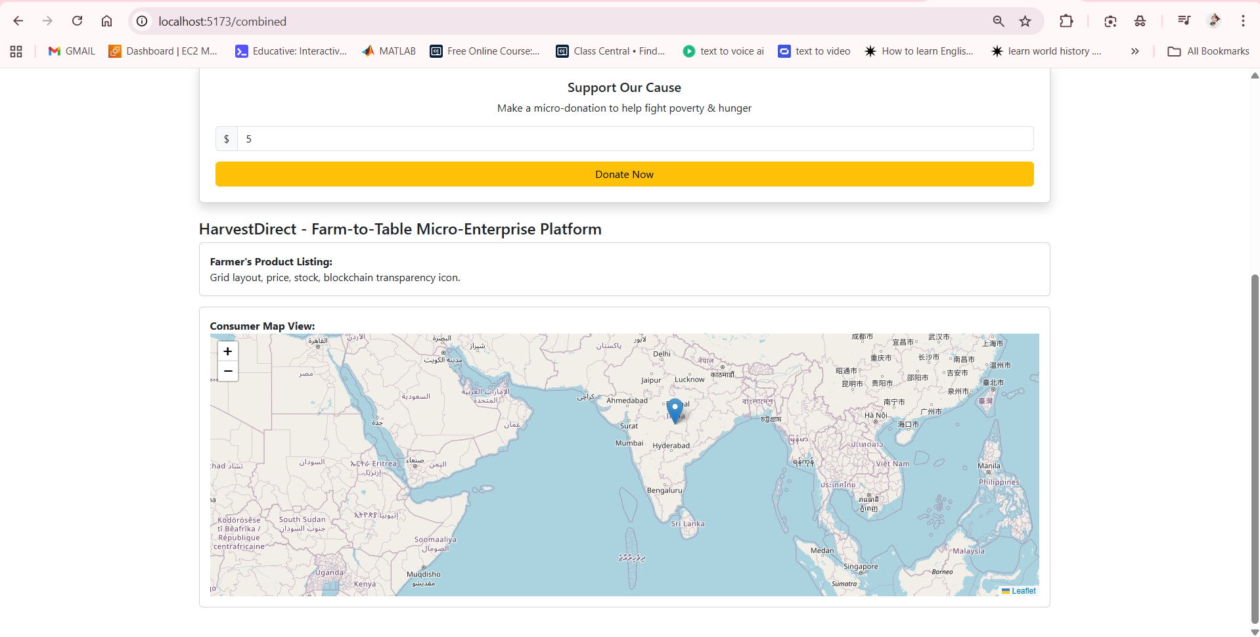Expand hidden bookmarks with the double chevron
1260x637 pixels.
pos(1135,51)
